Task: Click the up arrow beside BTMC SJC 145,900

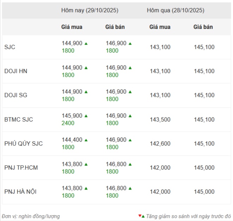Action: (x=86, y=116)
